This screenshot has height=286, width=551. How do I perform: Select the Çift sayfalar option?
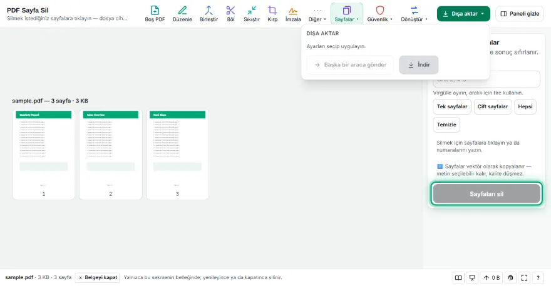coord(493,106)
